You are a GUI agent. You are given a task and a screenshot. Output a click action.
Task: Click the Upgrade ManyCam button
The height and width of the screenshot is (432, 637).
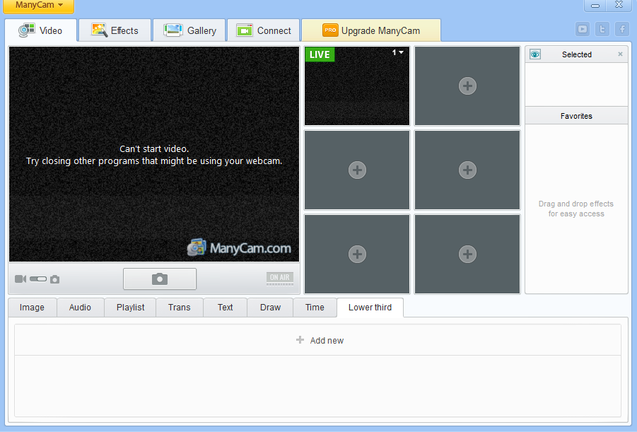(x=371, y=30)
